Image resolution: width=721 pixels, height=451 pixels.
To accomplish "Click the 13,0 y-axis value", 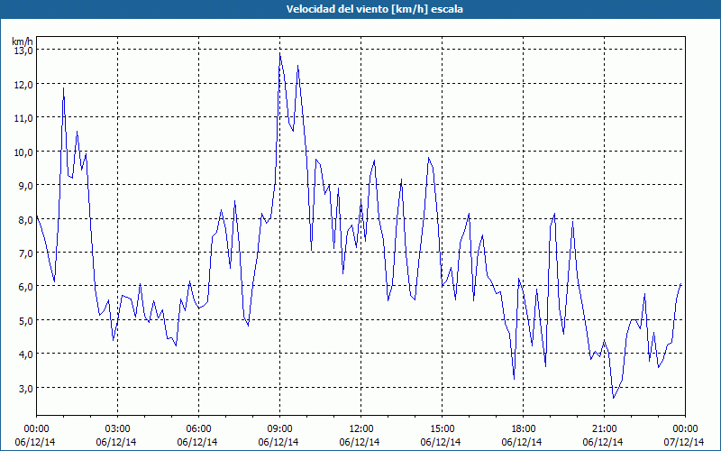I will [23, 51].
